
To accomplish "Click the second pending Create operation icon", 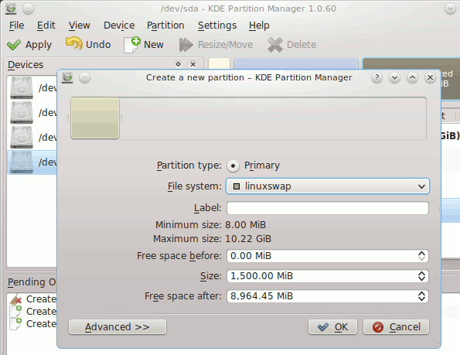I will pyautogui.click(x=15, y=311).
